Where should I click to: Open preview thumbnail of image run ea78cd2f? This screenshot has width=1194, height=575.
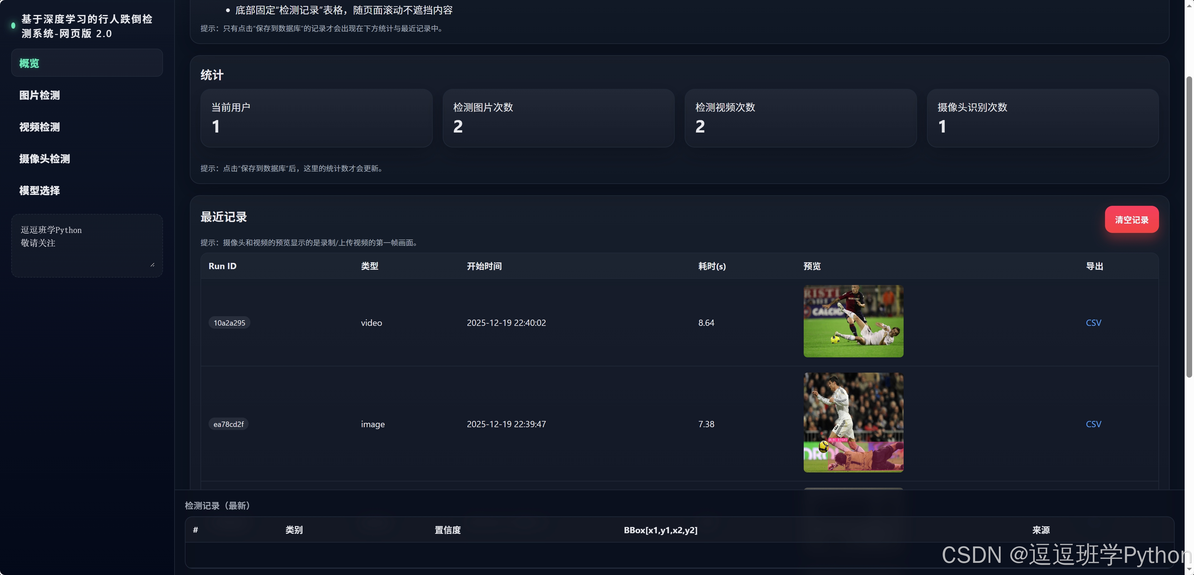[x=853, y=422]
